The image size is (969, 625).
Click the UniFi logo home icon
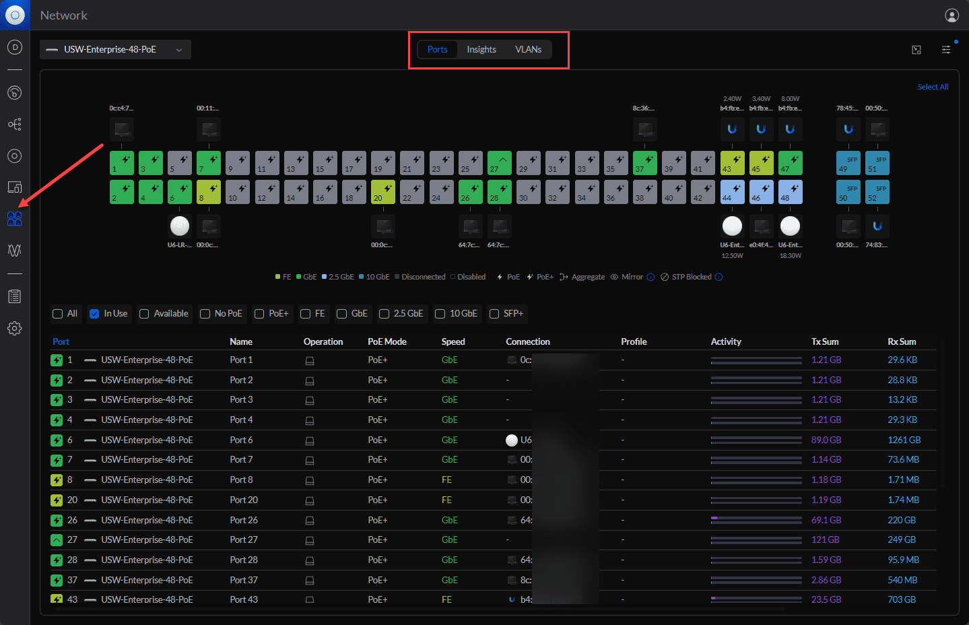point(15,15)
